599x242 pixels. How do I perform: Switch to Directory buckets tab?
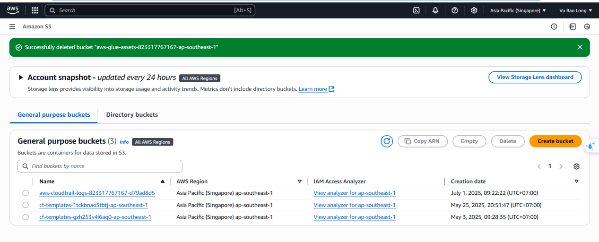pos(132,115)
